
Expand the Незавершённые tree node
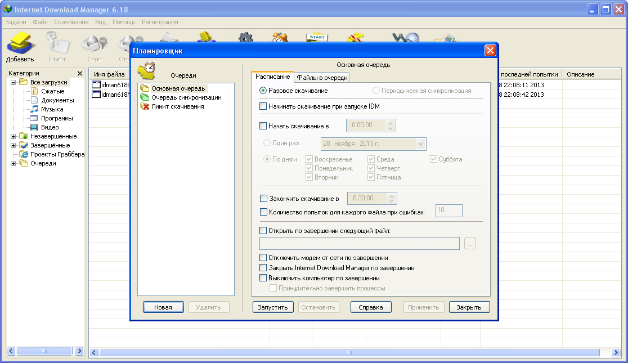coord(13,136)
